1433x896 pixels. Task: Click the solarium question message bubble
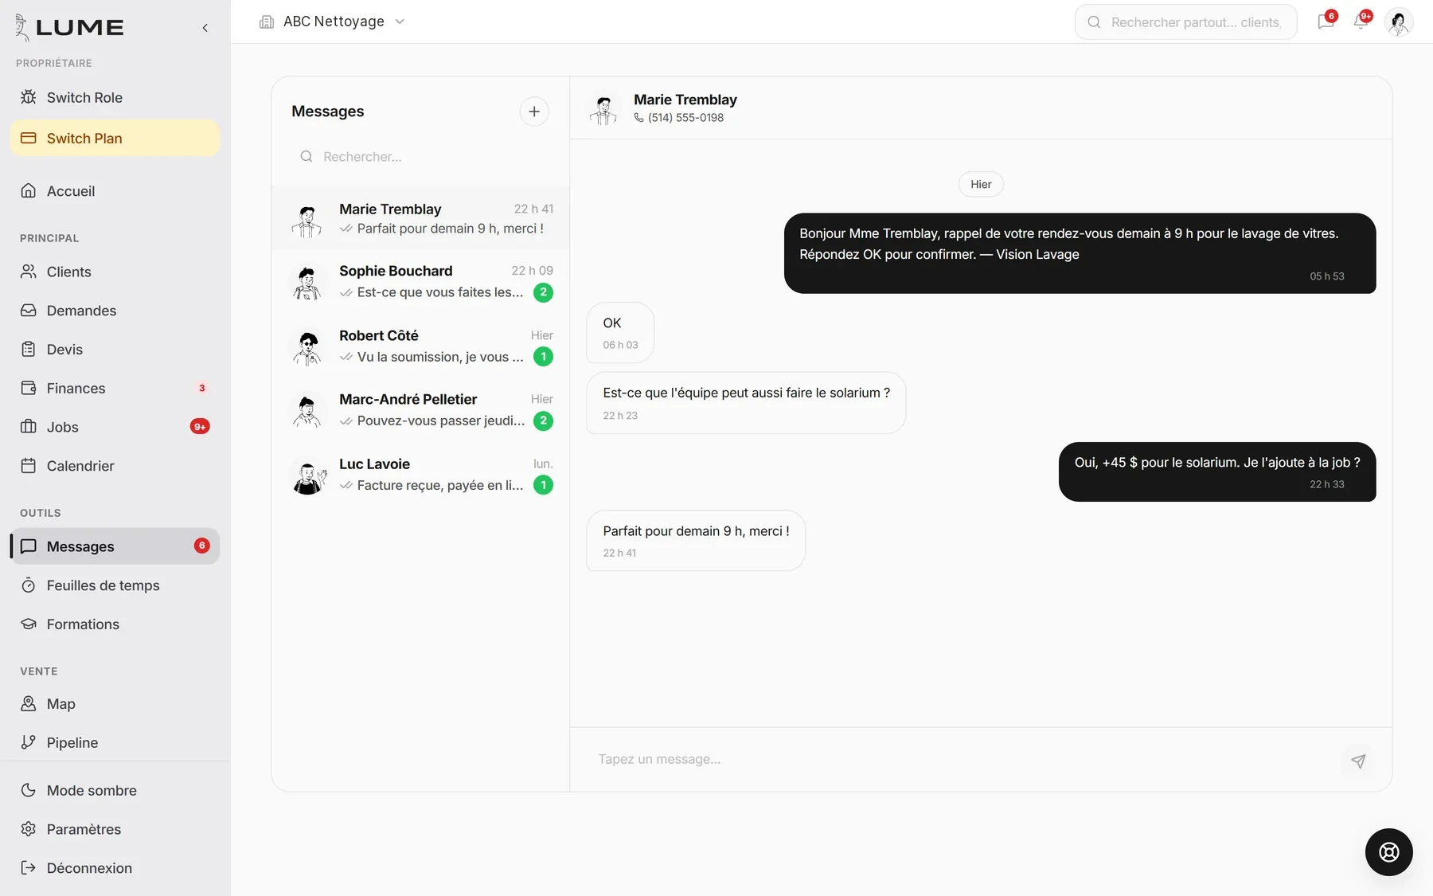(x=746, y=403)
